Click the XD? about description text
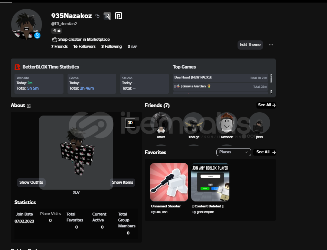The height and width of the screenshot is (250, 327). 76,192
